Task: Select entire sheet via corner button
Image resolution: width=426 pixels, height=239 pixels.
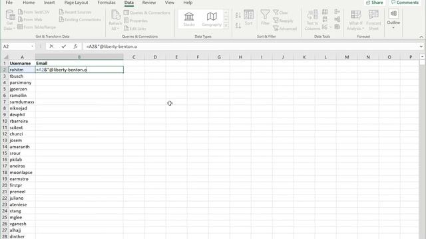Action: point(5,57)
